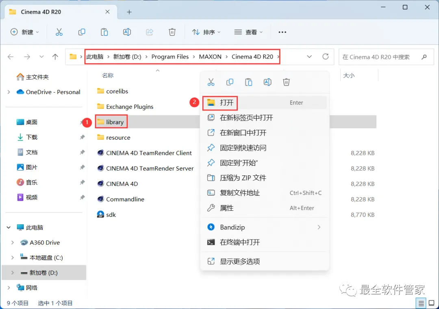Choose 打开 in context menu
This screenshot has height=309, width=439.
coord(265,103)
